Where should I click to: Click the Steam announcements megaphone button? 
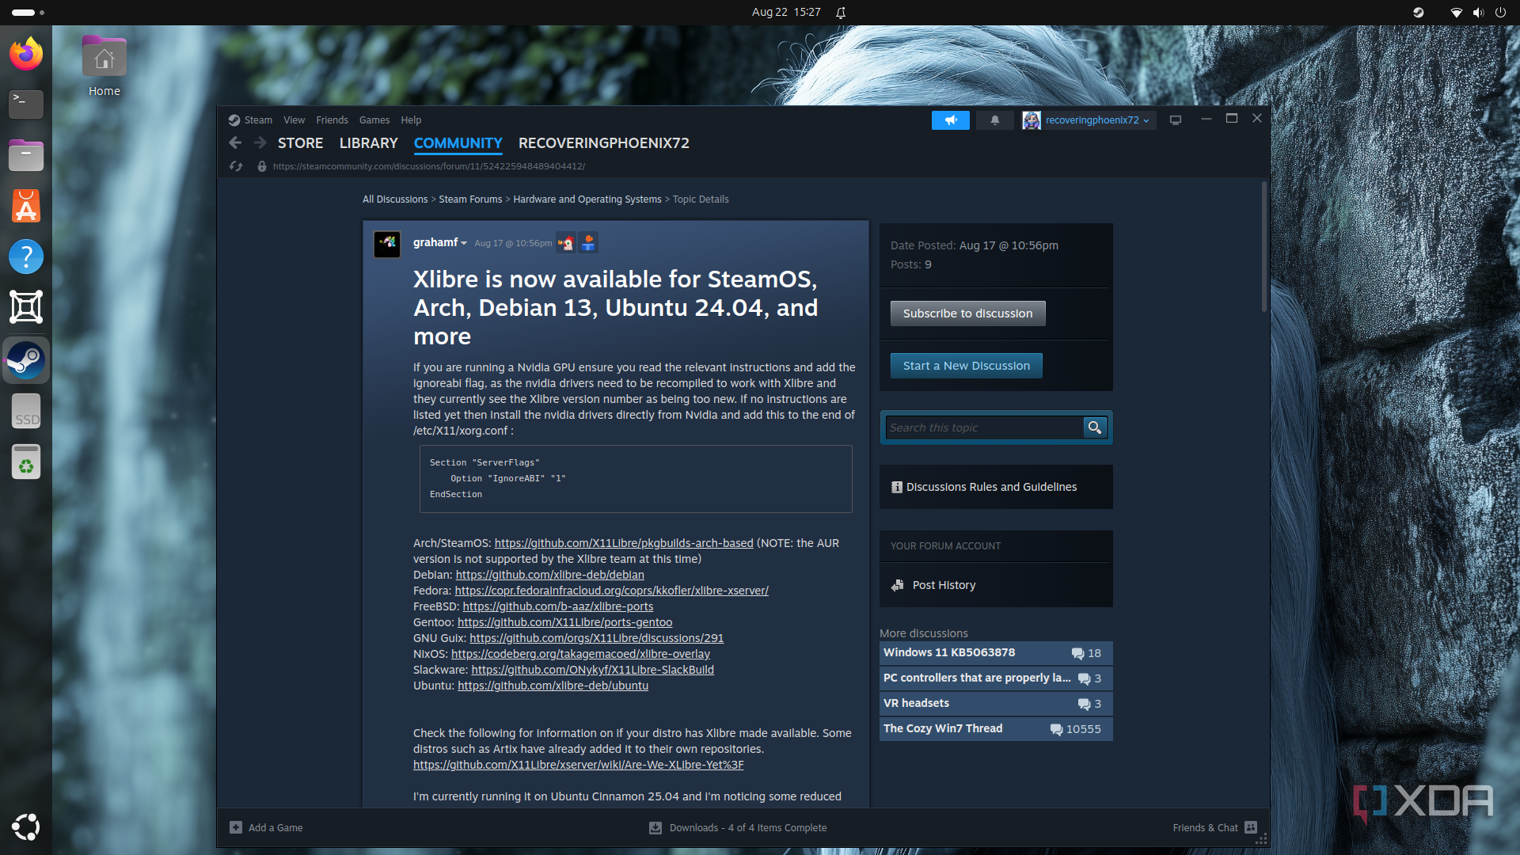pyautogui.click(x=950, y=120)
